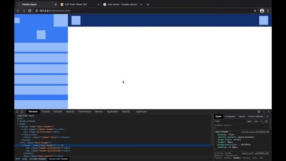Open background-color swatch #11397a
This screenshot has height=161, width=286.
coord(240,145)
